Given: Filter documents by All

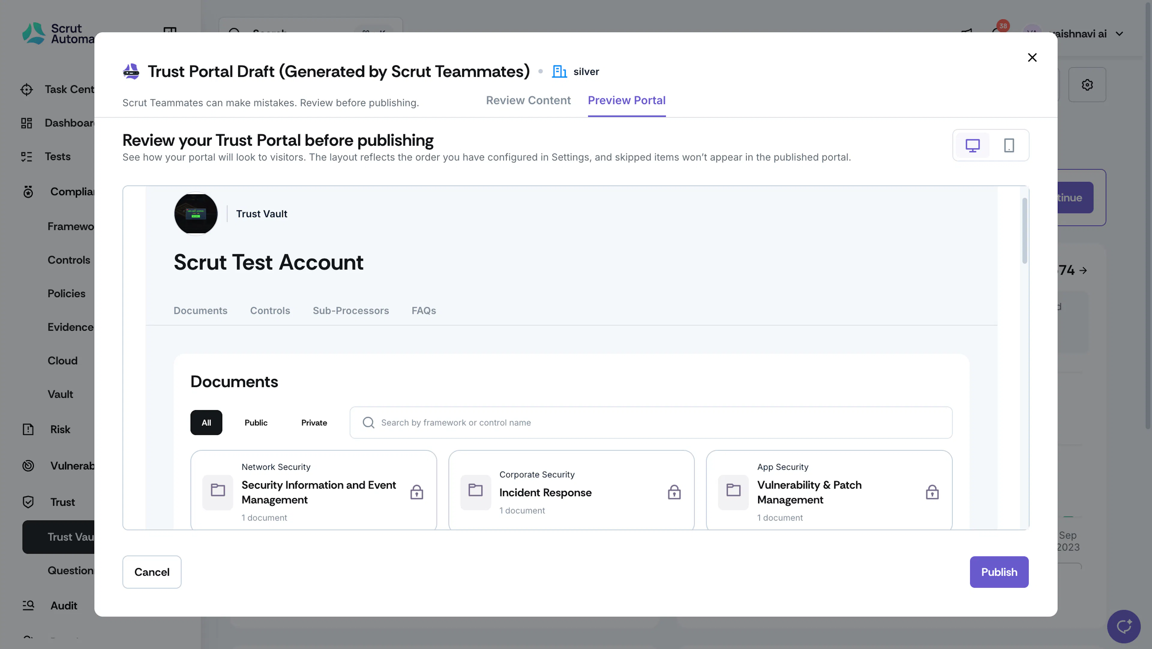Looking at the screenshot, I should (x=206, y=422).
